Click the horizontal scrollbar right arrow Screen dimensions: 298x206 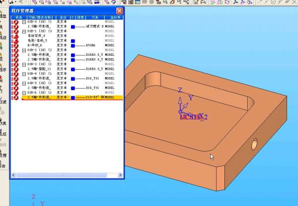120,175
